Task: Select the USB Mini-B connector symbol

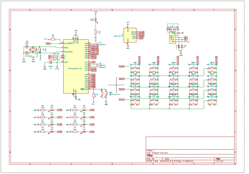Action: (171, 37)
